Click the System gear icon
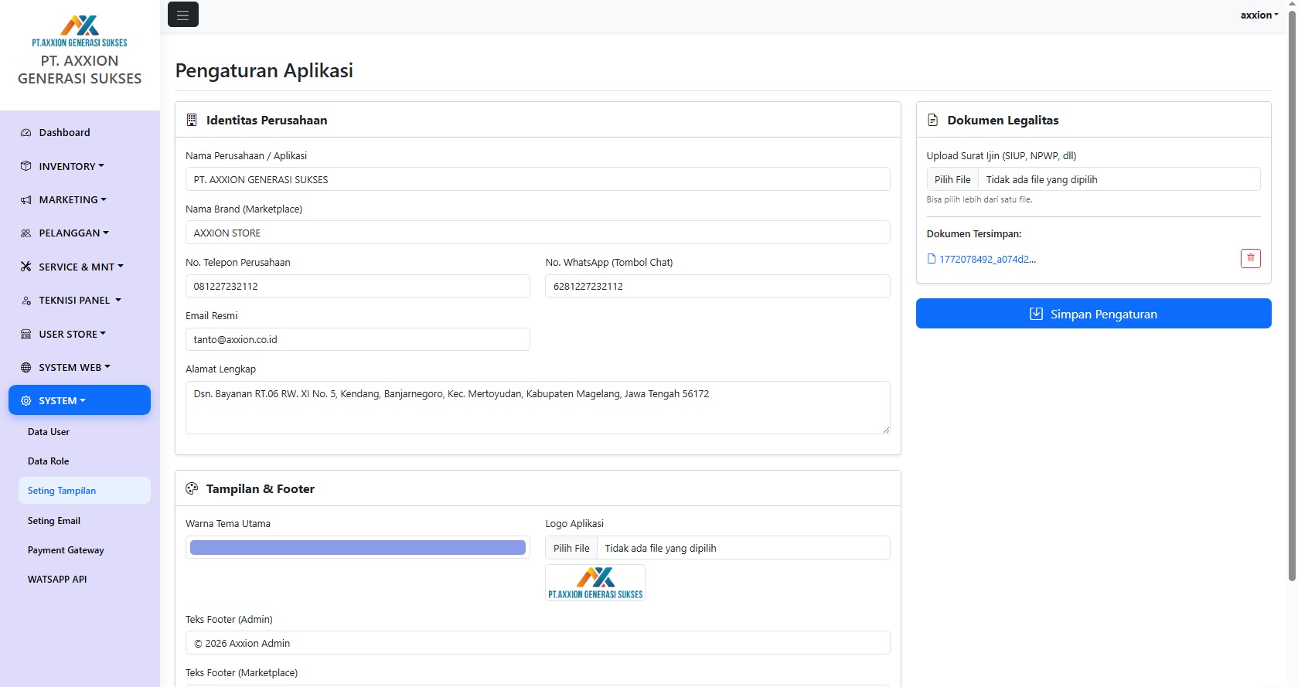1298x687 pixels. 26,401
